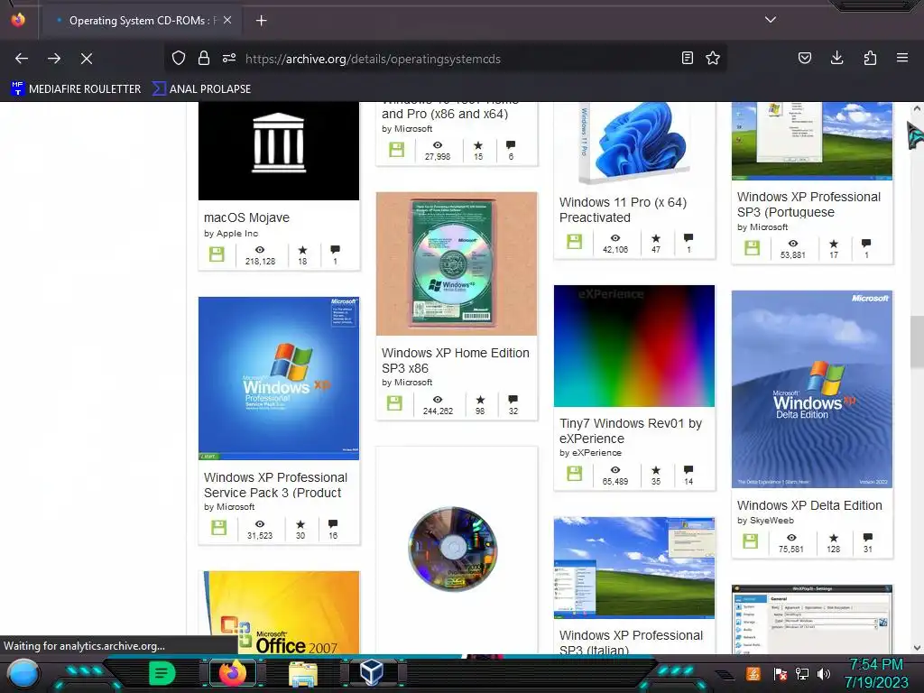Open File Explorer from the taskbar
This screenshot has height=693, width=924.
point(303,673)
